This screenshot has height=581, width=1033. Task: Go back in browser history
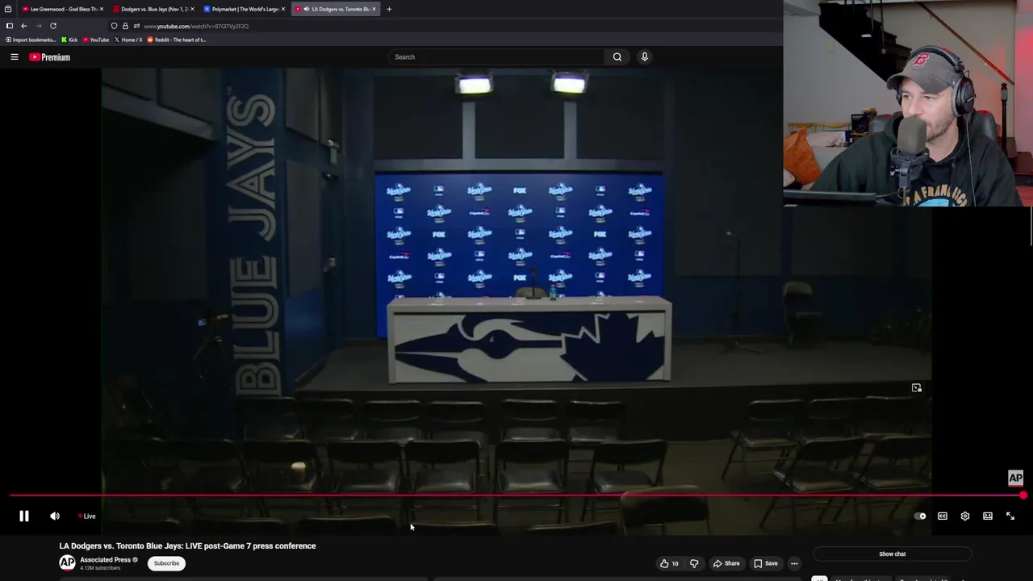tap(23, 26)
